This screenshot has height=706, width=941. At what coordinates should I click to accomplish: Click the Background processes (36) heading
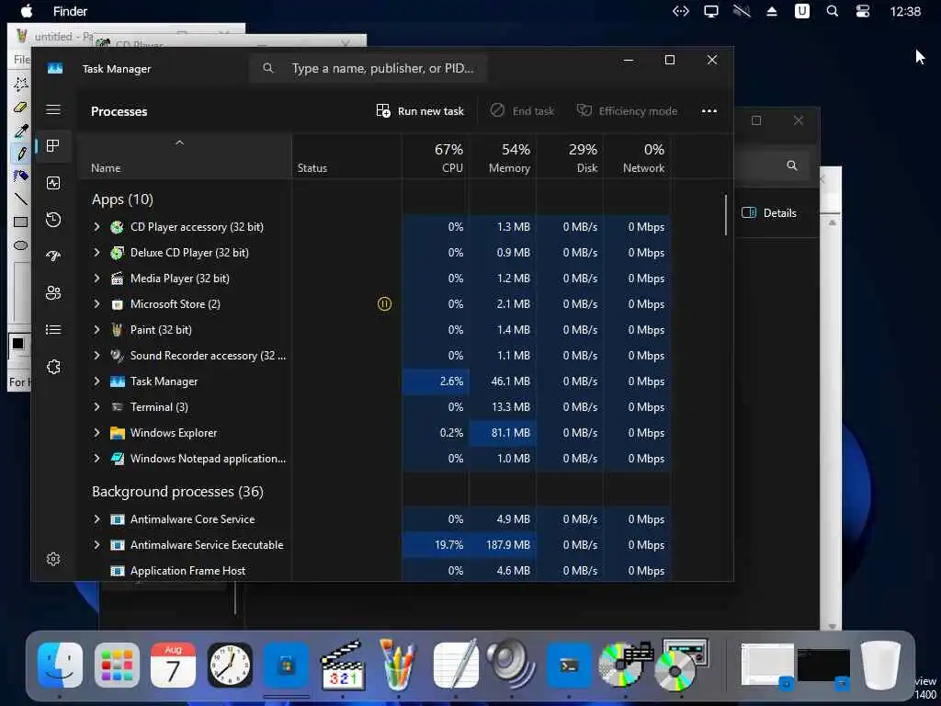point(177,492)
